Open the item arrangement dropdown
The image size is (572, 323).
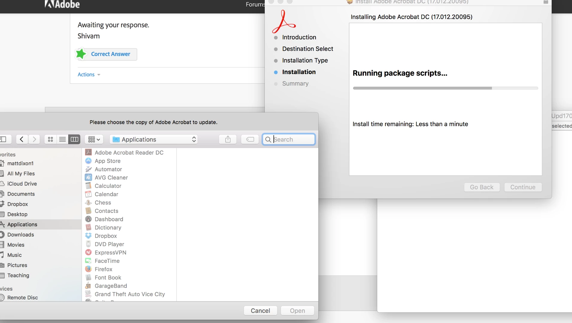(94, 139)
